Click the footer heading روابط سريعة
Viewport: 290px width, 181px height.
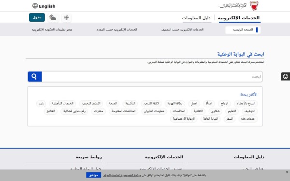[x=88, y=157]
